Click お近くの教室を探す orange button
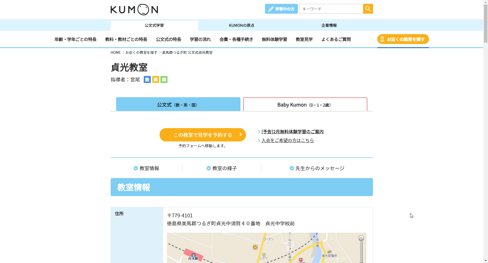This screenshot has width=488, height=263. pos(403,39)
